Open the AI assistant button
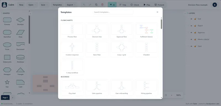The height and width of the screenshot is (106, 221). coord(112,5)
